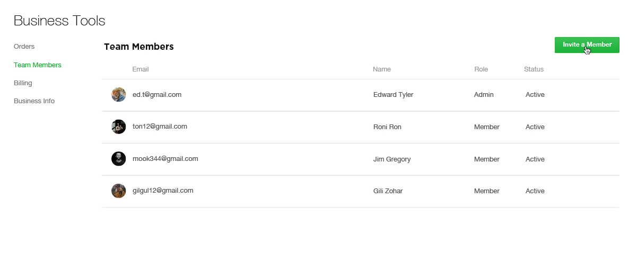Click the gilgul12@gmail.com email address
This screenshot has width=637, height=261.
[163, 191]
